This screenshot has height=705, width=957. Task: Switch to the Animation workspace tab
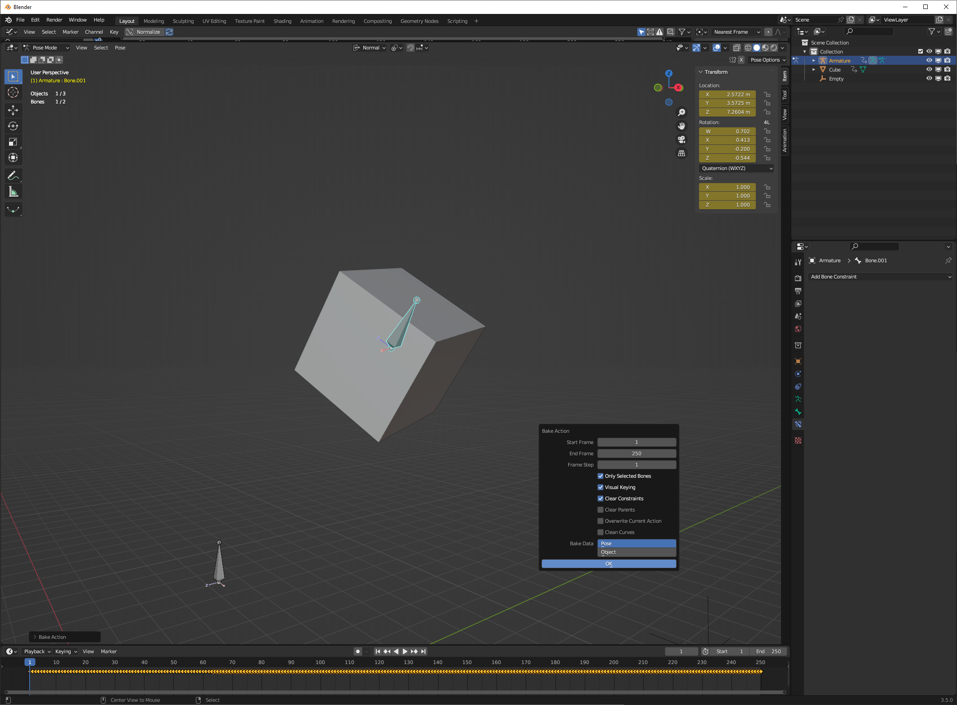[311, 21]
